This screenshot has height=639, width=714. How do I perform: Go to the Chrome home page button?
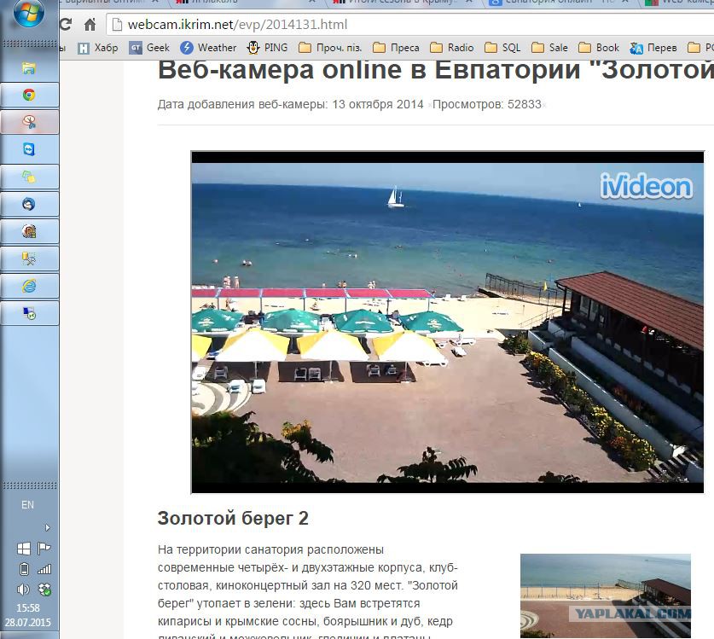[90, 24]
